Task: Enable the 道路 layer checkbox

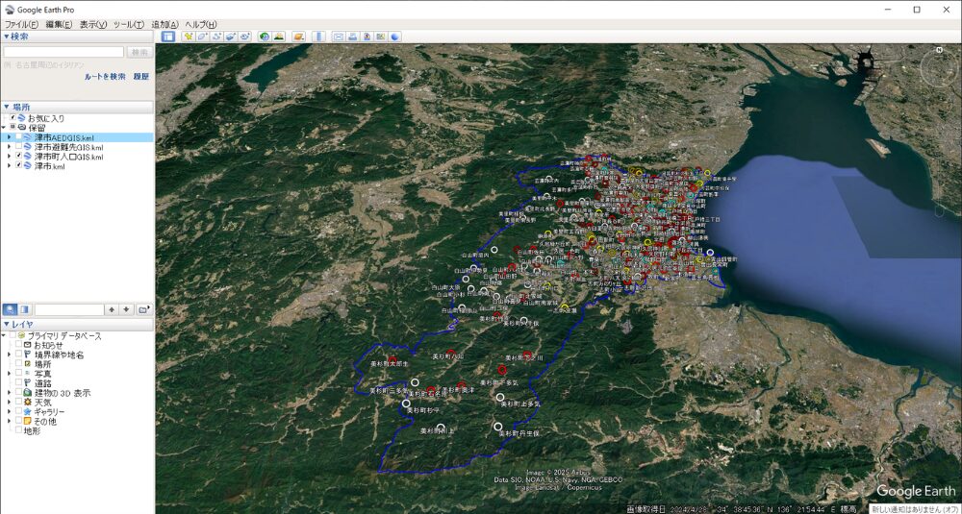Action: tap(18, 383)
